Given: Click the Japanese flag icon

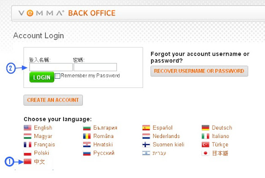Looking at the screenshot, I should (205, 153).
